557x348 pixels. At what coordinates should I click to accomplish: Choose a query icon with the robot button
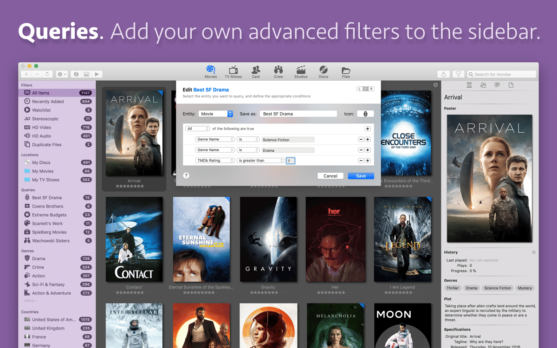click(x=365, y=114)
